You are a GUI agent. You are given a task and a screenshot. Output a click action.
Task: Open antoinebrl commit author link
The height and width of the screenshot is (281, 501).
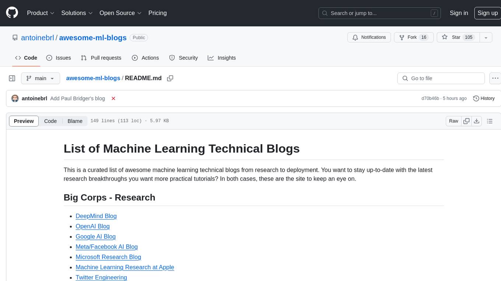tap(35, 99)
